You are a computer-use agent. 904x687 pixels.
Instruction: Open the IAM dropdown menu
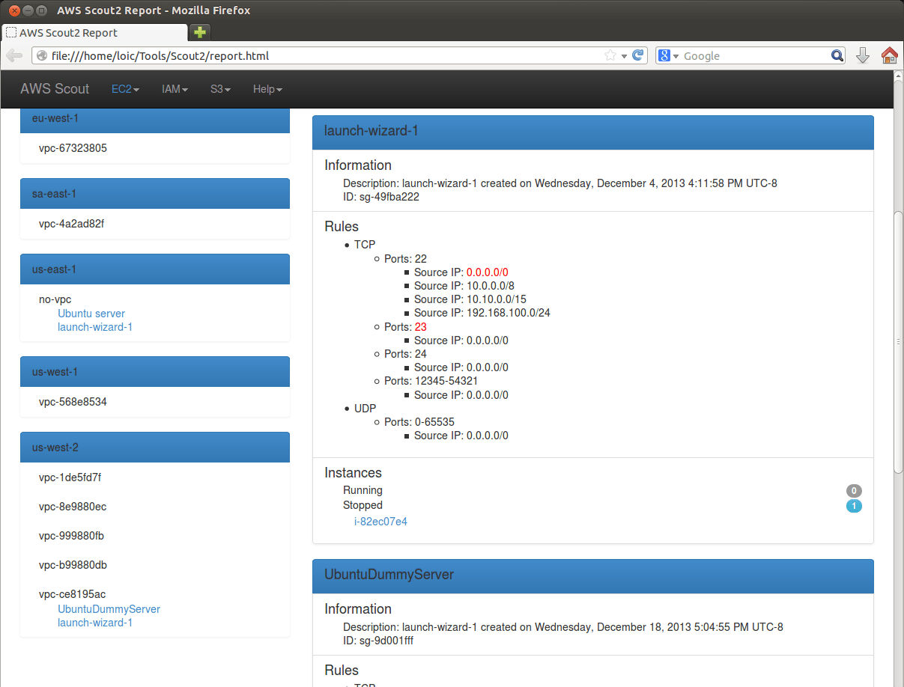(x=175, y=89)
